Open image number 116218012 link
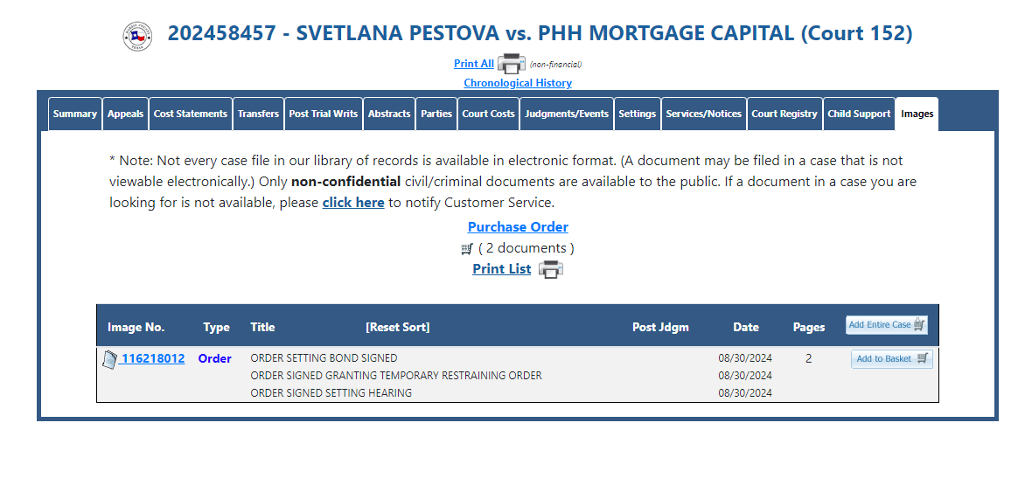Screen dimensions: 1018x485 pyautogui.click(x=153, y=358)
